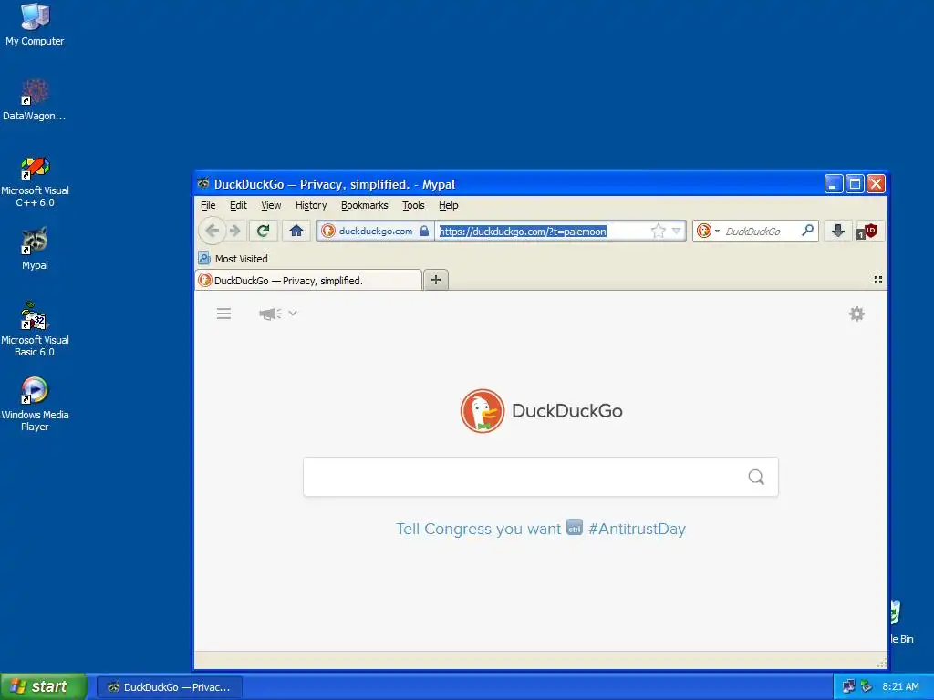Go back with the back arrow

[x=212, y=231]
